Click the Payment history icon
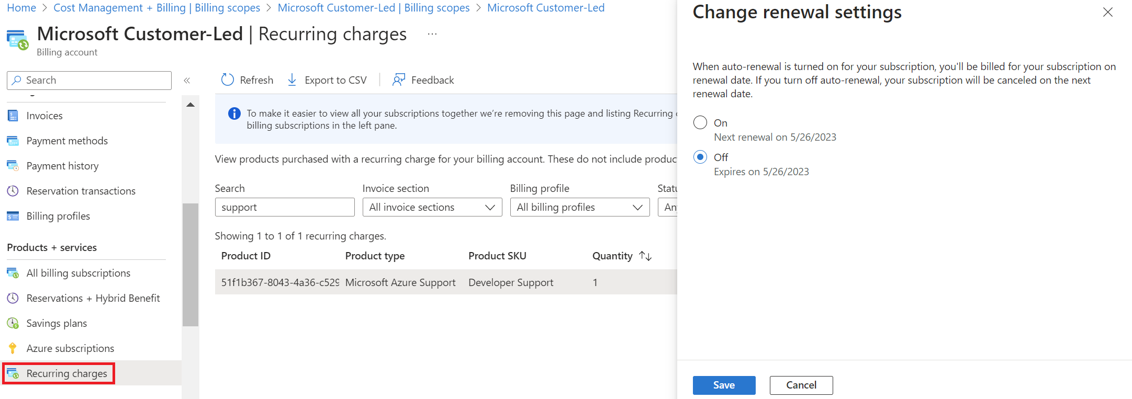Screen dimensions: 1132x399 point(13,166)
